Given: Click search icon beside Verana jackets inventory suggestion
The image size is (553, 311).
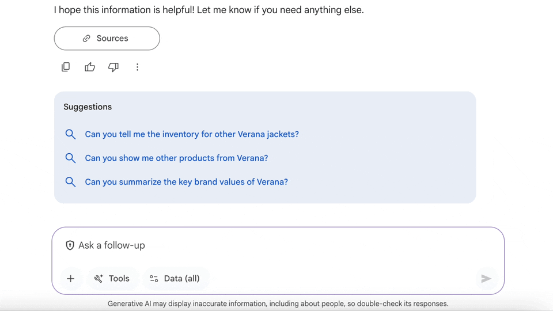Looking at the screenshot, I should [70, 134].
